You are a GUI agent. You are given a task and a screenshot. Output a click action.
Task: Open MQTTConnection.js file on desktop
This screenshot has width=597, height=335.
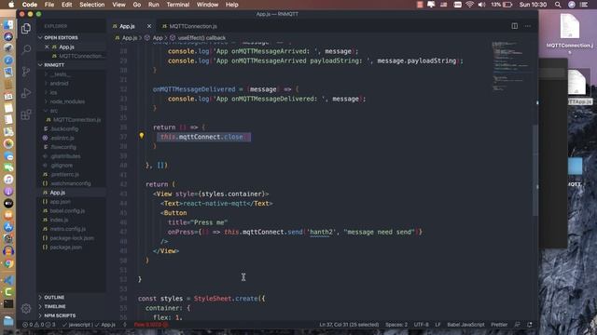[x=570, y=33]
